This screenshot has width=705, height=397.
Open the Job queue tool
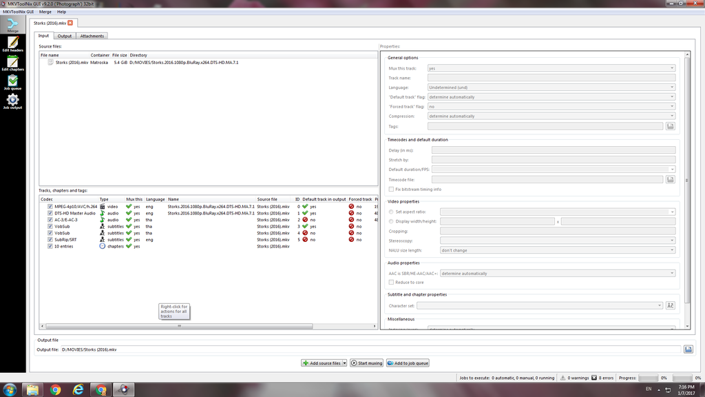point(12,82)
